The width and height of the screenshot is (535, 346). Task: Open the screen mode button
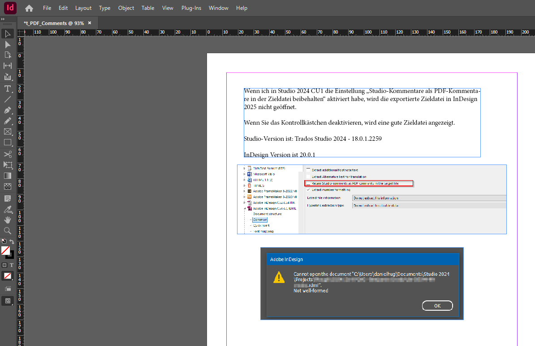(8, 301)
